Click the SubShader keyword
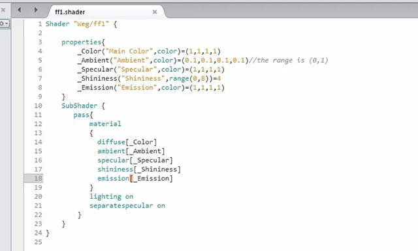This screenshot has width=418, height=251. (x=79, y=106)
